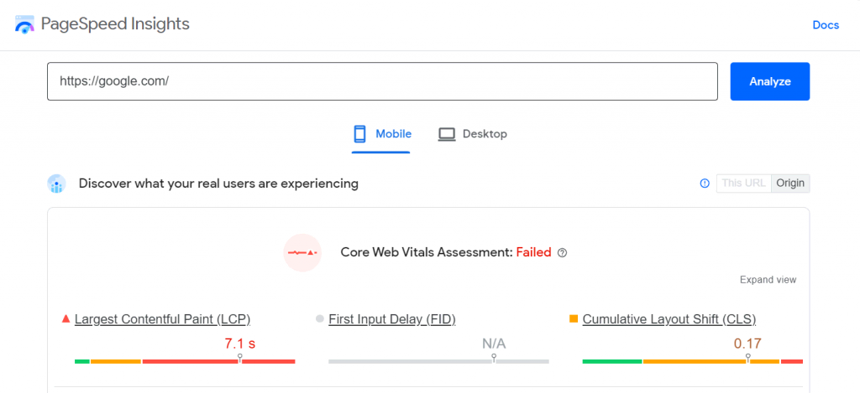The height and width of the screenshot is (393, 860).
Task: Click the PageSpeed Insights logo icon
Action: pyautogui.click(x=27, y=24)
